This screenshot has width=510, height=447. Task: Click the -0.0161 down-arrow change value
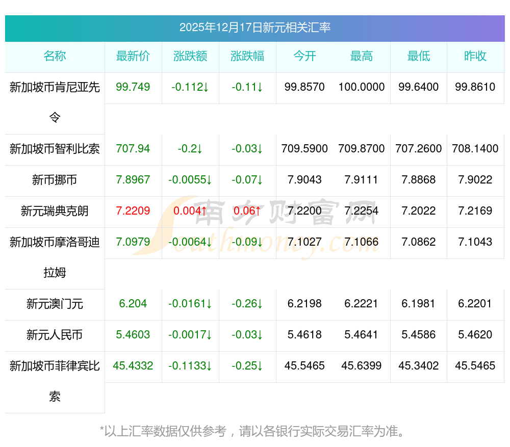(x=190, y=304)
